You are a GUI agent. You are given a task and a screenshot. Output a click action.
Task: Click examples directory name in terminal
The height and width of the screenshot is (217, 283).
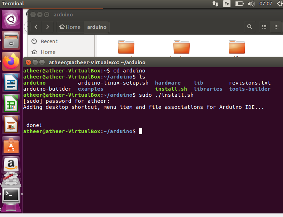click(90, 89)
